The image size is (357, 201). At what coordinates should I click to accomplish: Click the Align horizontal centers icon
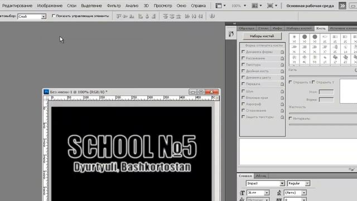point(147,16)
